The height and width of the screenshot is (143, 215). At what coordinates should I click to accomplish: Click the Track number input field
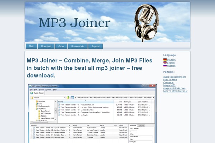[133, 131]
